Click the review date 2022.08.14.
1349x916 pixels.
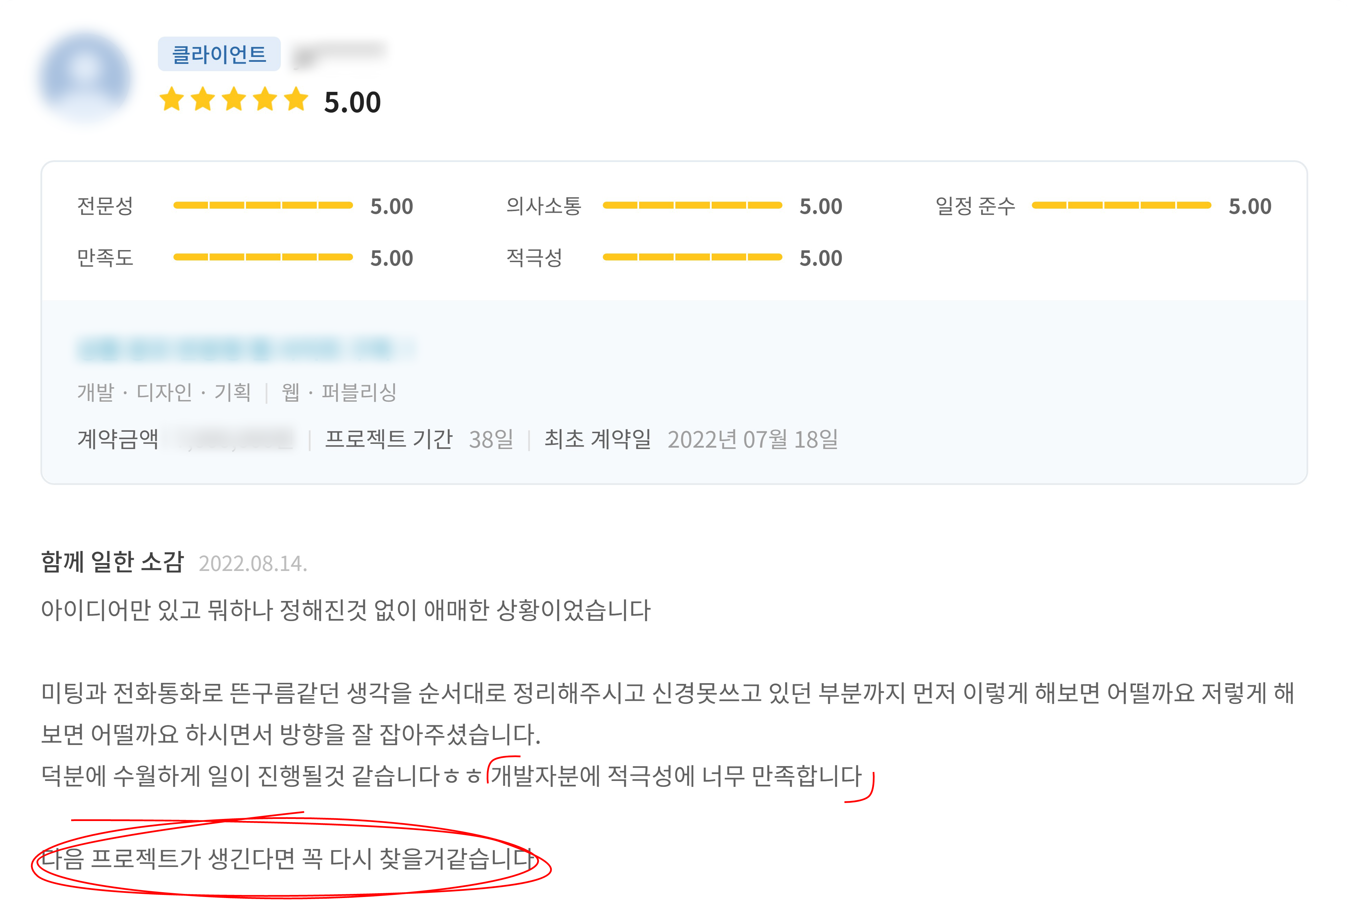click(x=253, y=564)
